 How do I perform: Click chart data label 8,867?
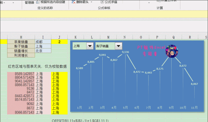114,60
